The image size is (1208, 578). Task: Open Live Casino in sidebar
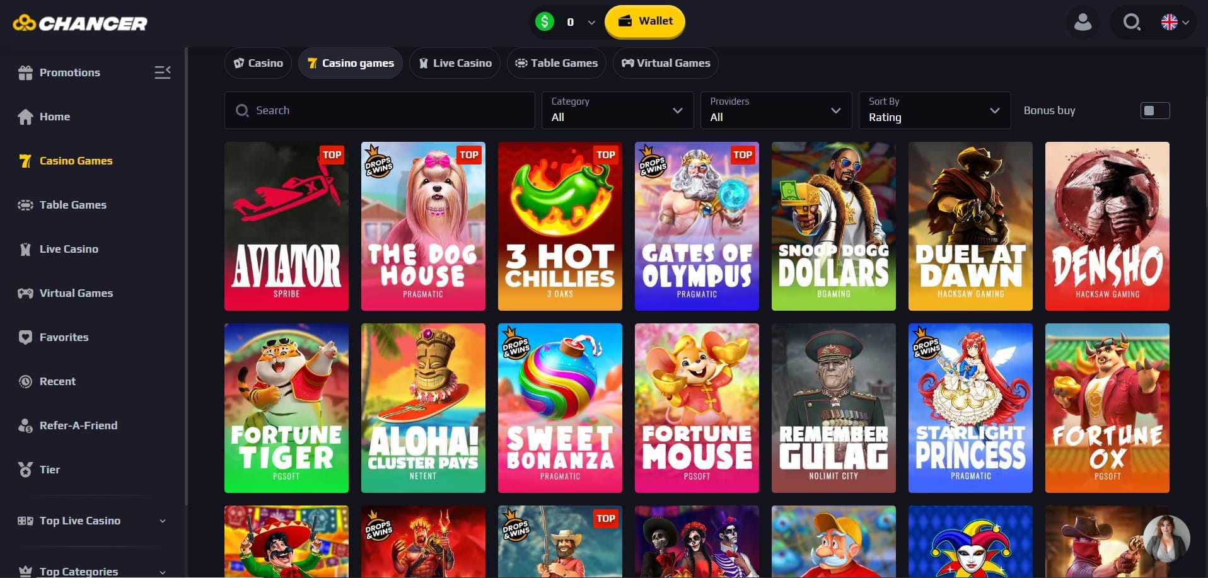pyautogui.click(x=69, y=249)
